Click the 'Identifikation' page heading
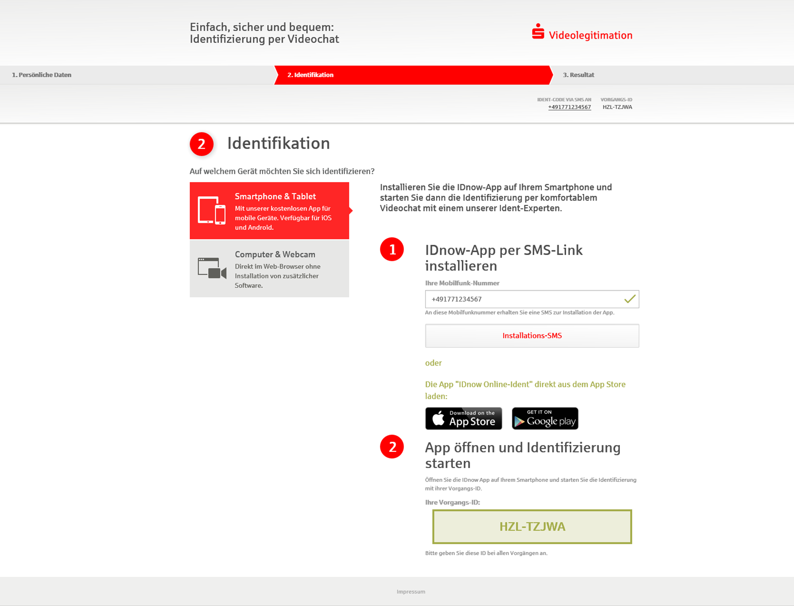Image resolution: width=794 pixels, height=606 pixels. (279, 144)
